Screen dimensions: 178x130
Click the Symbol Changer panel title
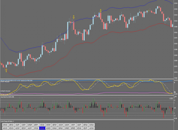[7, 121]
